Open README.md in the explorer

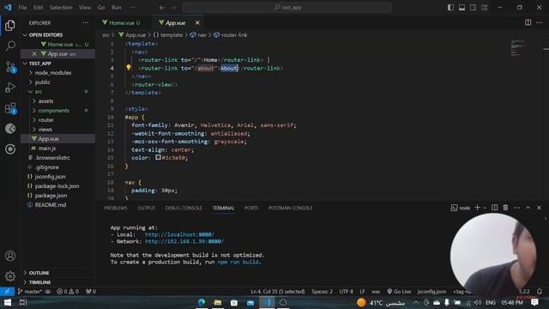[x=51, y=205]
